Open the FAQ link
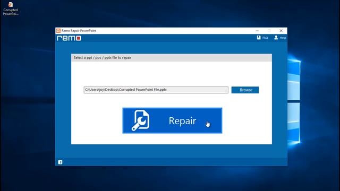340x191 pixels. click(x=262, y=38)
